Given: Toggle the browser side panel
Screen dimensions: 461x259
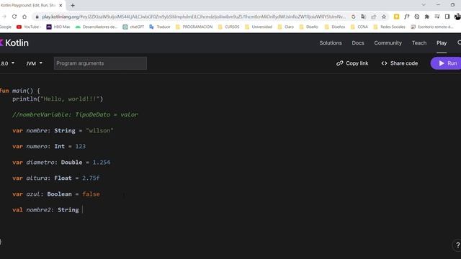Looking at the screenshot, I should coord(447,17).
